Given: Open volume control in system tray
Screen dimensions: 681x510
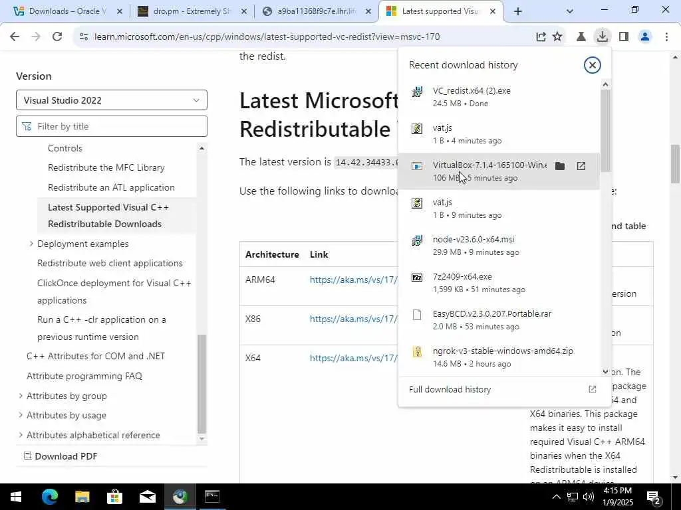Looking at the screenshot, I should point(589,497).
